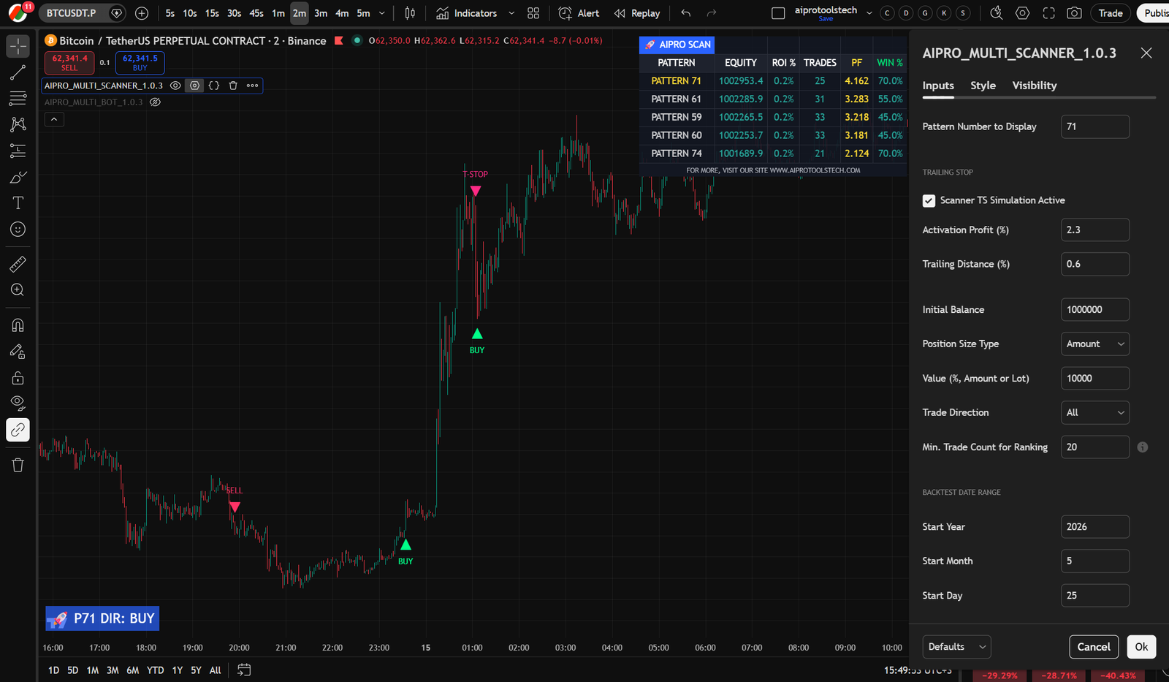Select the brush drawing tool
The width and height of the screenshot is (1169, 682).
18,177
